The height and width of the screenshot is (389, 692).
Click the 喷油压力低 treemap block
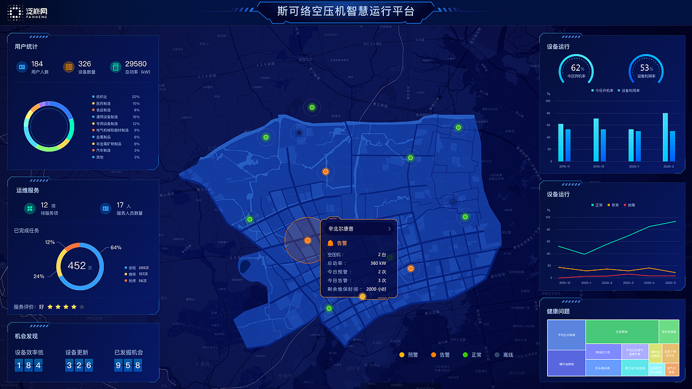click(603, 352)
